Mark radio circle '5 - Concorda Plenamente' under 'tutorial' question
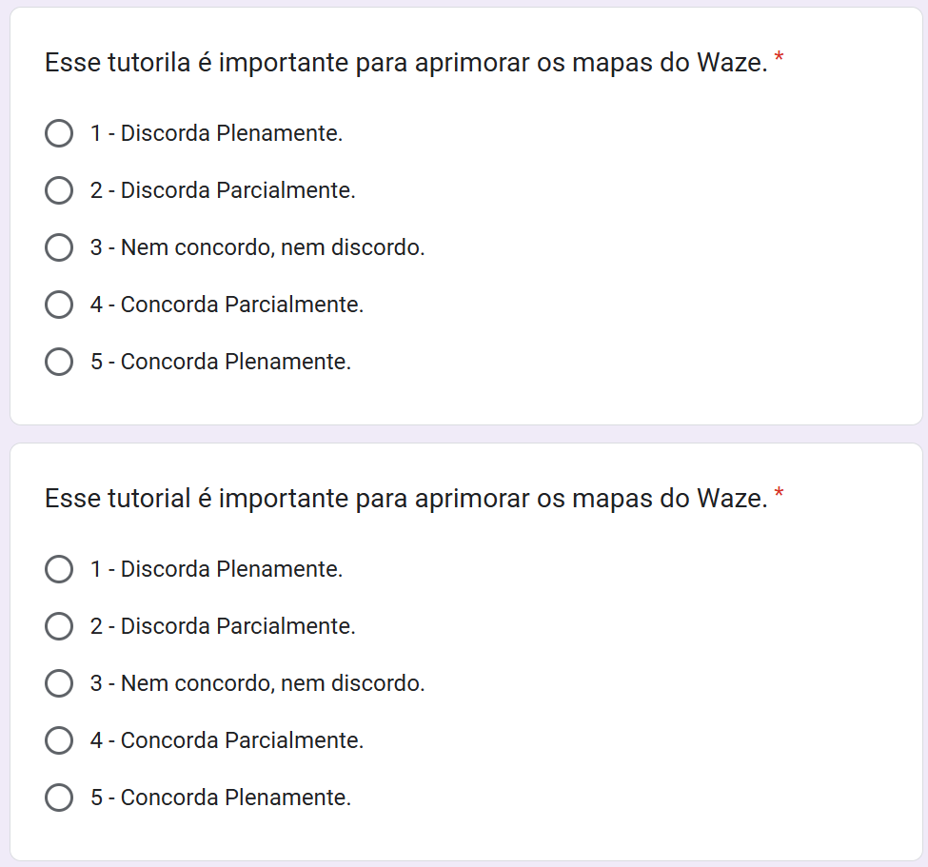 [x=59, y=798]
